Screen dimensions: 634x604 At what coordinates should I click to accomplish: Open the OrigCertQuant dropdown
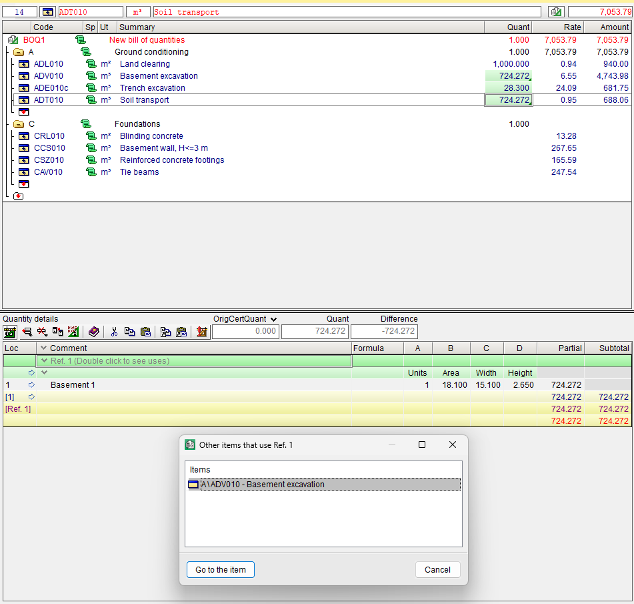[274, 320]
